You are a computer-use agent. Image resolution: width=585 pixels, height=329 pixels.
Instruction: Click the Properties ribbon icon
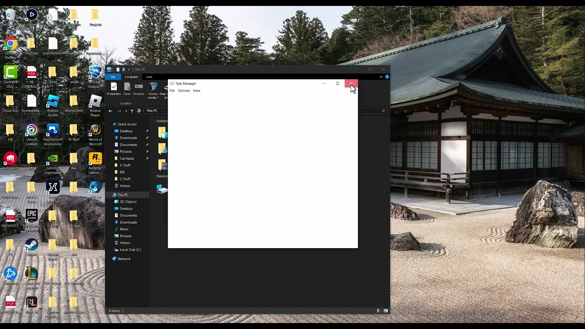[114, 89]
